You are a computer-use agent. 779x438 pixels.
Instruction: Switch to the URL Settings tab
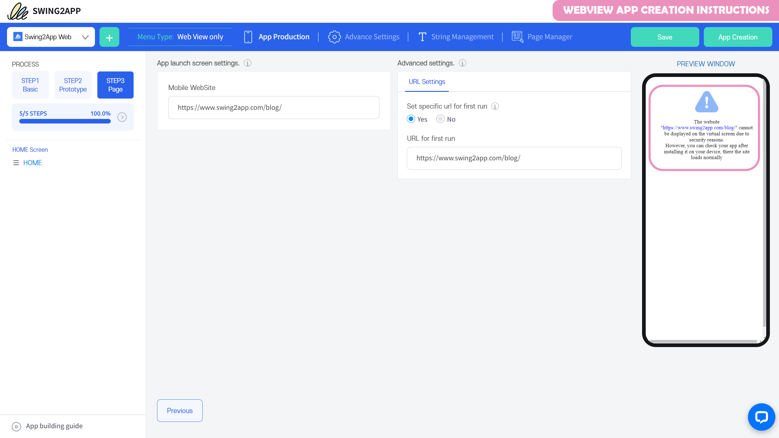point(427,82)
